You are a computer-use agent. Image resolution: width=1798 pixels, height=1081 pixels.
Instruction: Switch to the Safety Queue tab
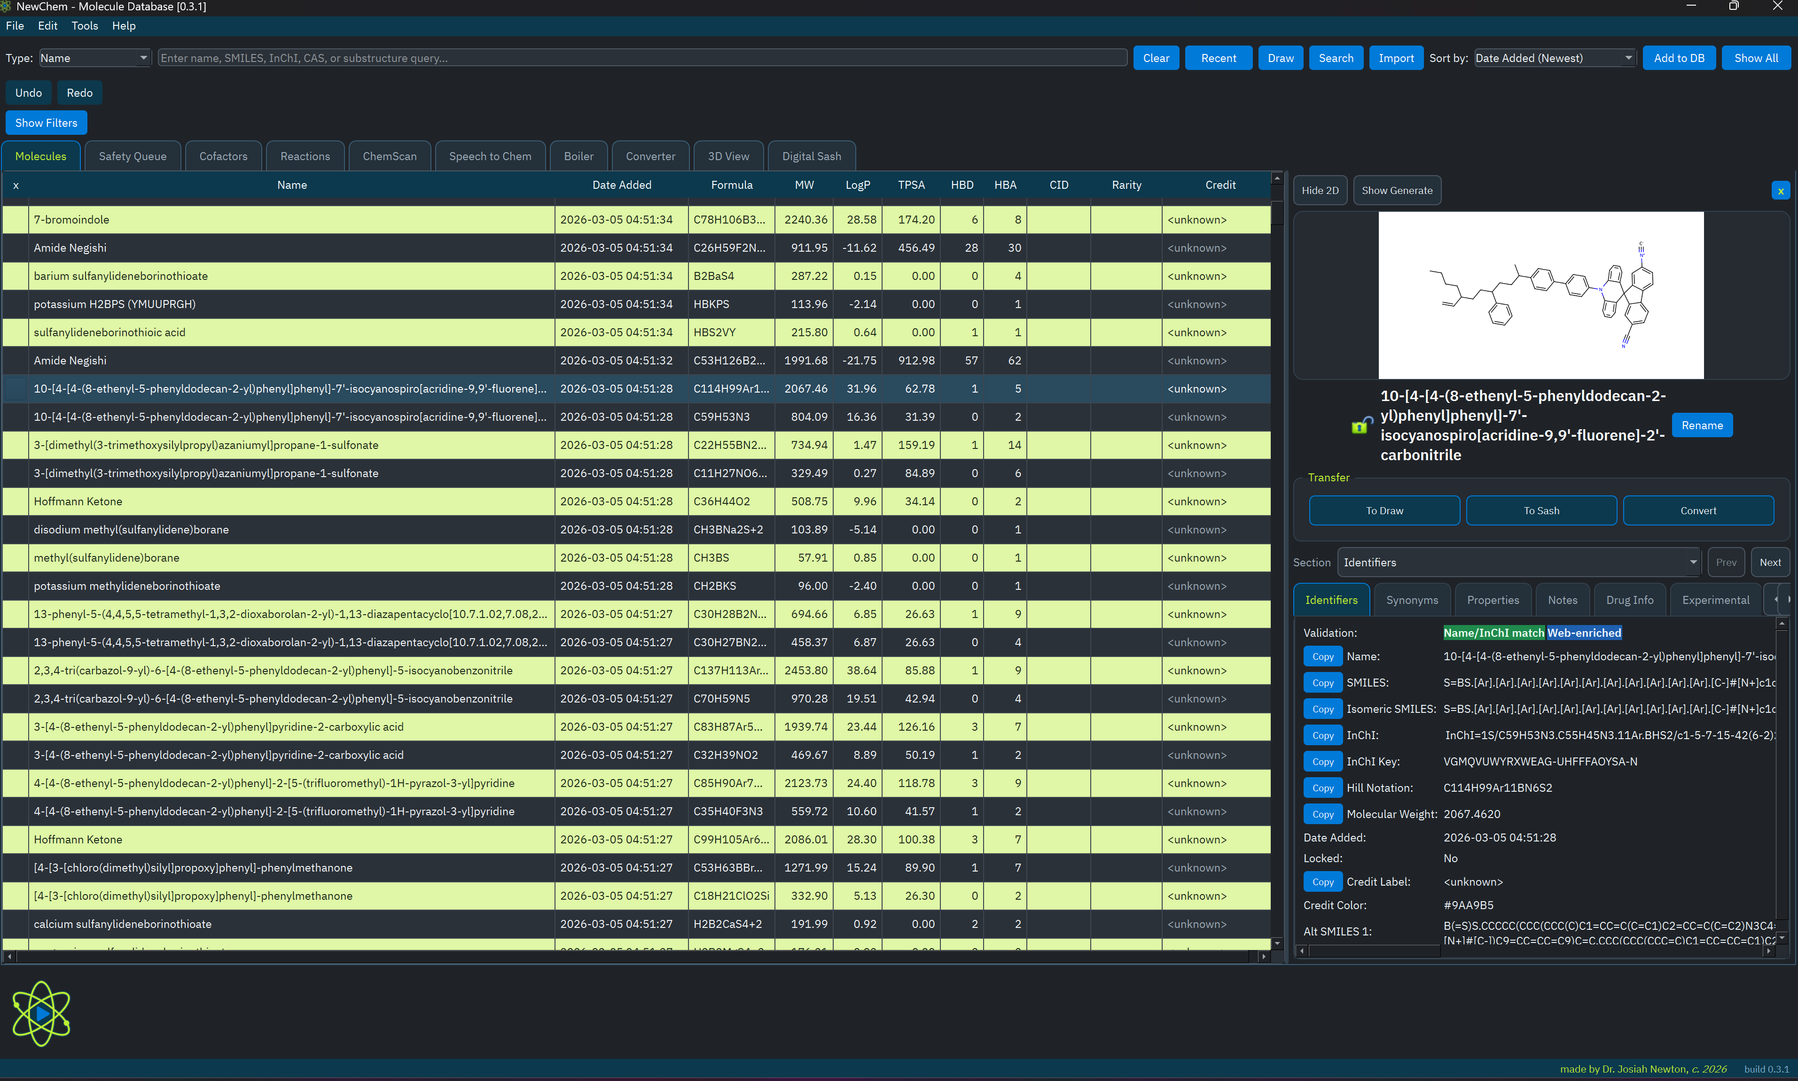pyautogui.click(x=133, y=157)
